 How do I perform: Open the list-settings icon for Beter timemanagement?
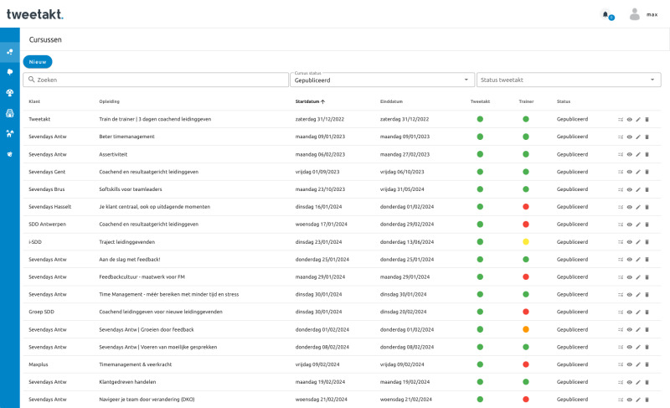click(x=621, y=137)
